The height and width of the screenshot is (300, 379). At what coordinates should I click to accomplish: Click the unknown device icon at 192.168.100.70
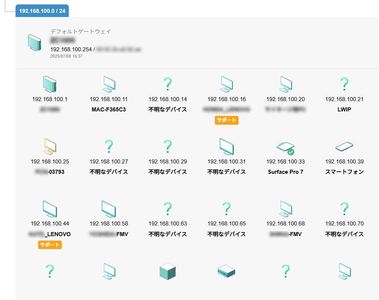pos(344,209)
